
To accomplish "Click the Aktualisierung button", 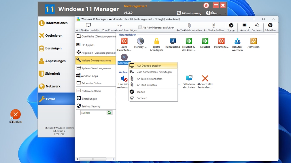I will coord(189,13).
